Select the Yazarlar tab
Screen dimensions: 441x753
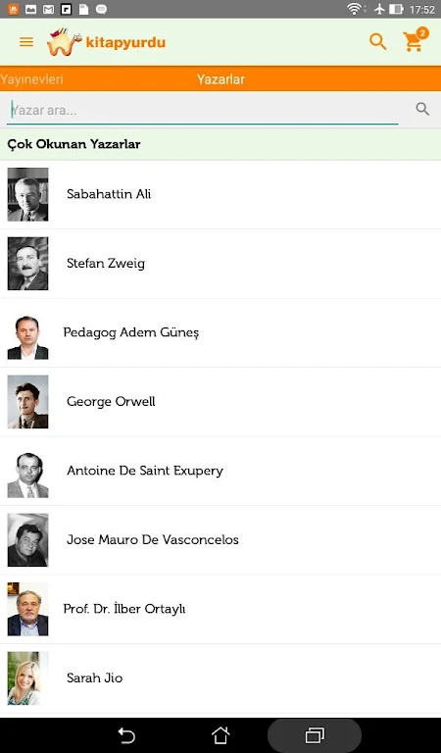pos(220,79)
